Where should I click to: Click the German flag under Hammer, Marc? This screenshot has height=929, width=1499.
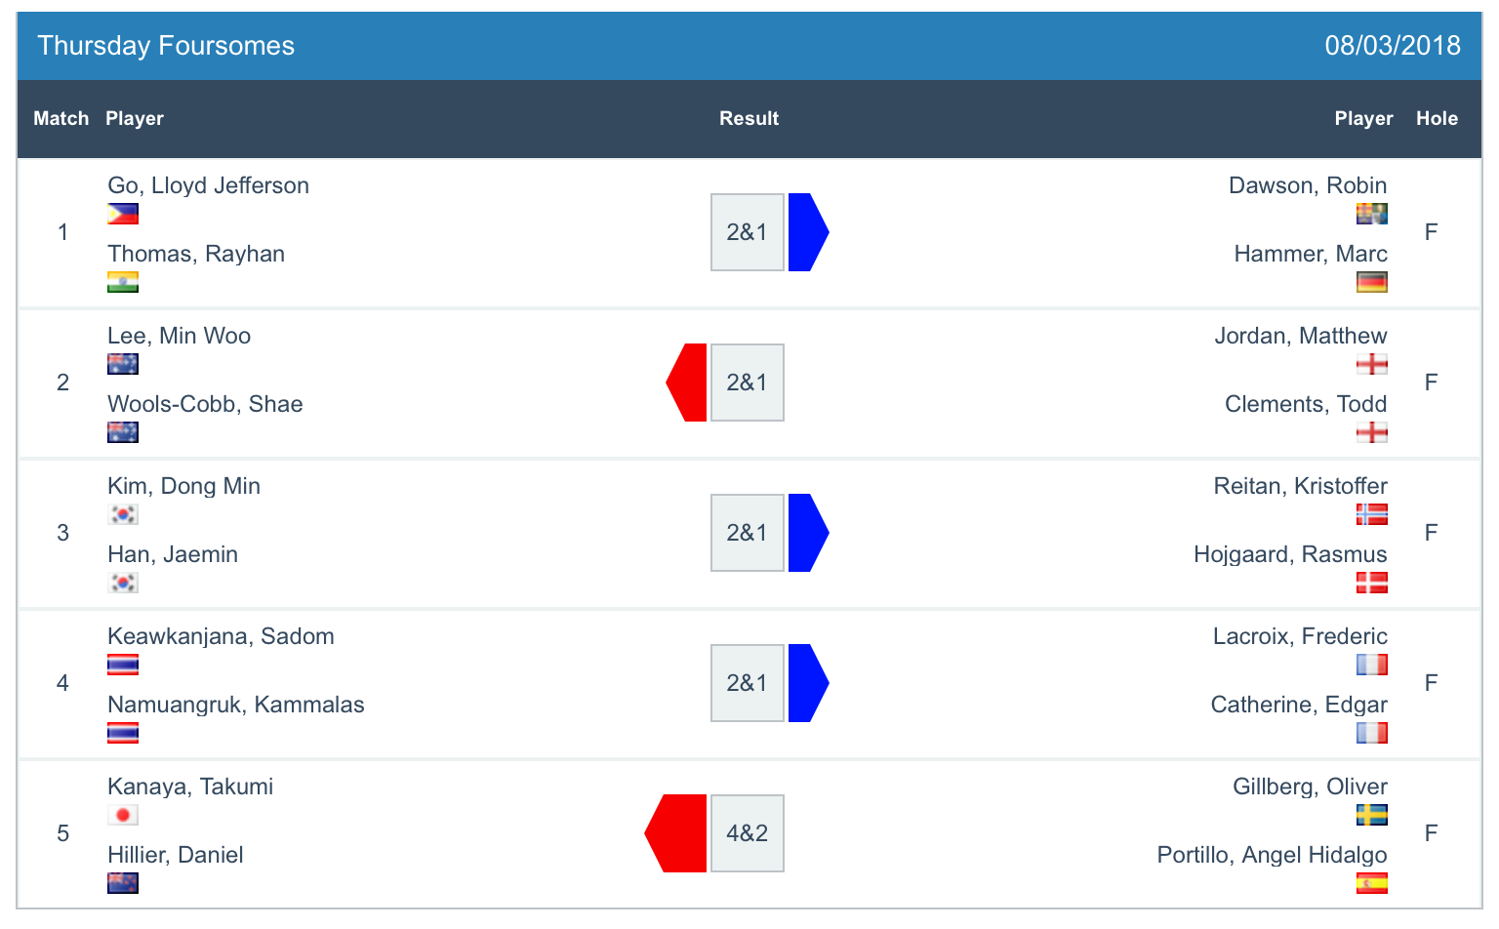pos(1372,282)
